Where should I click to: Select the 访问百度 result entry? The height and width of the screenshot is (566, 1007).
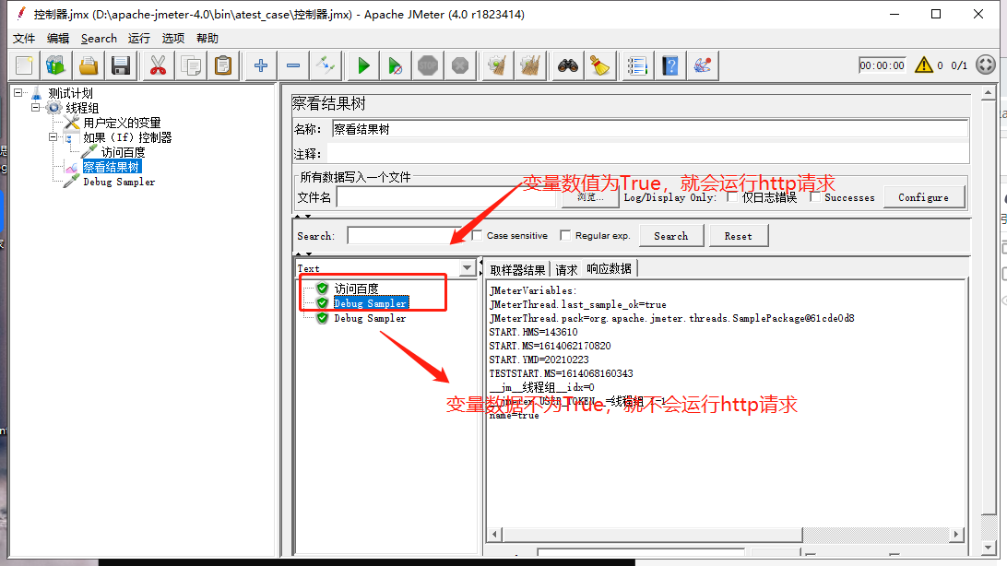click(357, 289)
